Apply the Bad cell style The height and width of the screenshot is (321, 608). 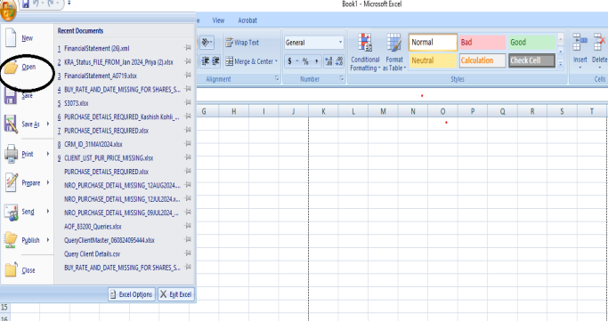482,42
